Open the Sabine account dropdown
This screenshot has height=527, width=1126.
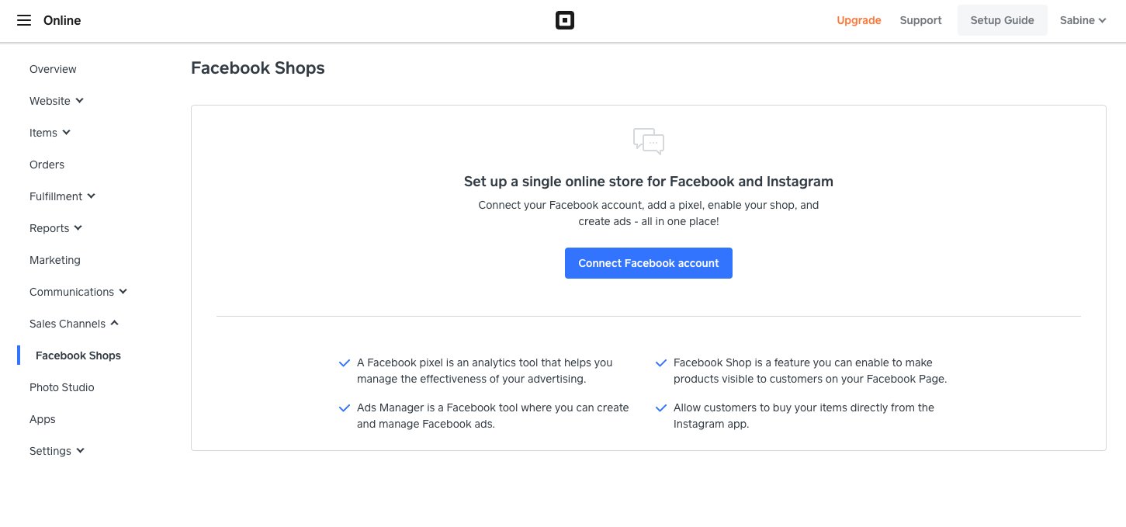[x=1083, y=20]
